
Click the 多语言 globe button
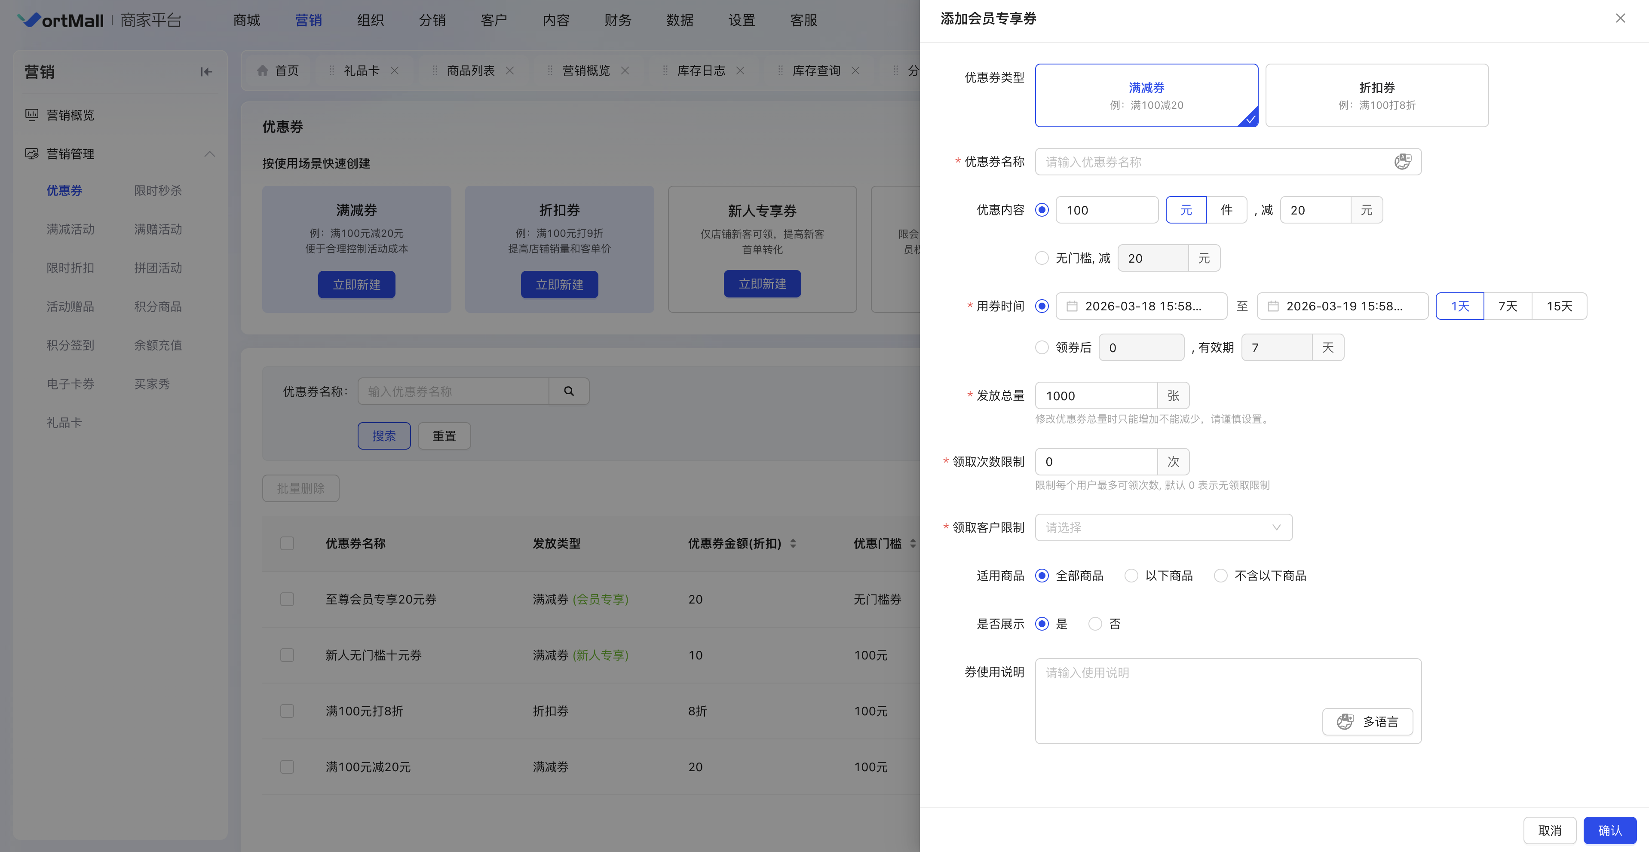(x=1367, y=722)
